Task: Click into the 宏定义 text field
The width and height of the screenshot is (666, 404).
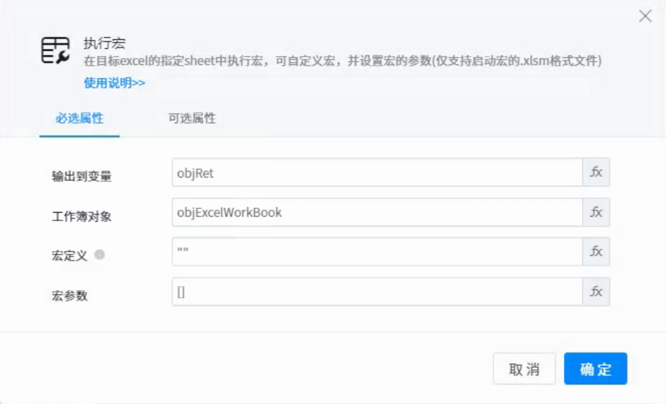Action: [x=377, y=252]
